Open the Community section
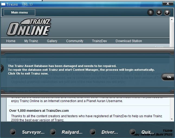Screen dimensions: 175x138 pyautogui.click(x=74, y=41)
